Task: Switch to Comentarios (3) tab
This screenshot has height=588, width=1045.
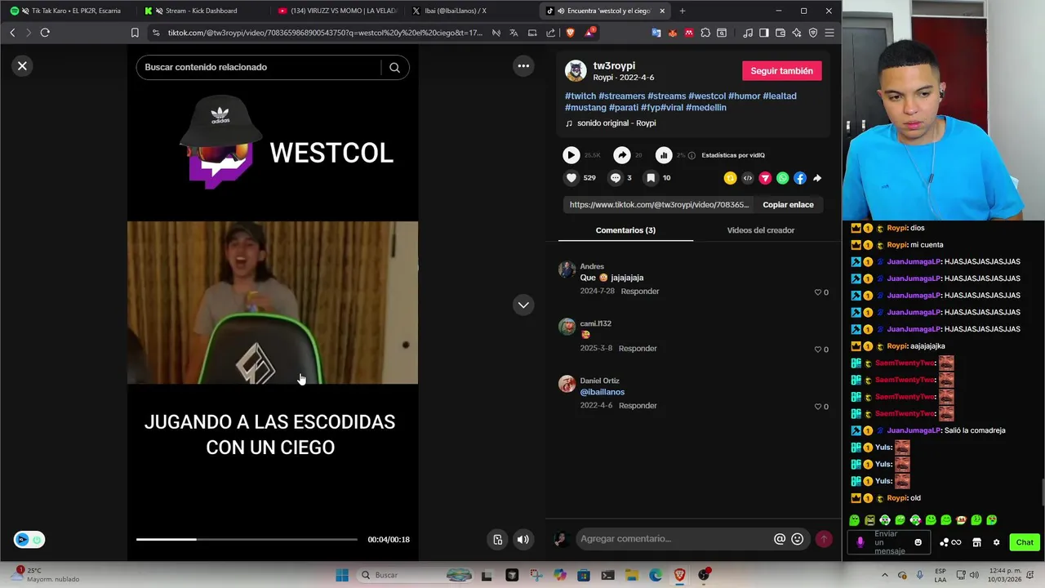Action: click(625, 230)
